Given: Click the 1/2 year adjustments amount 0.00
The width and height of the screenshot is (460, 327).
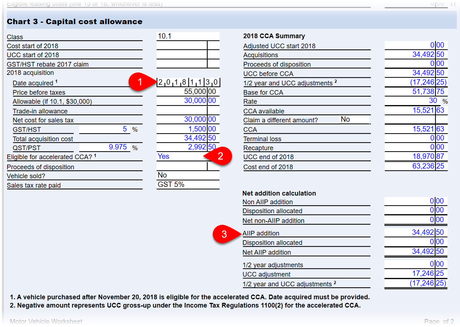Looking at the screenshot, I should [416, 264].
